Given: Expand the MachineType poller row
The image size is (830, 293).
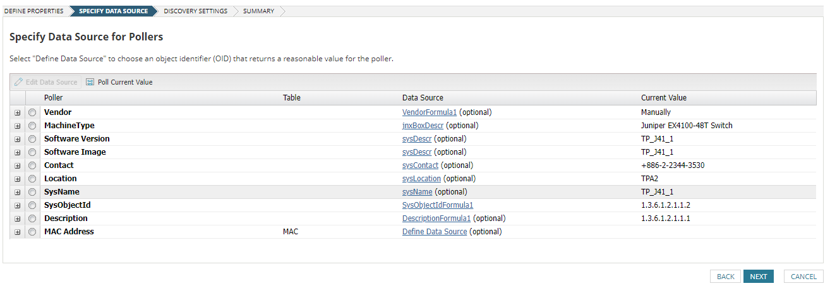Looking at the screenshot, I should (18, 126).
